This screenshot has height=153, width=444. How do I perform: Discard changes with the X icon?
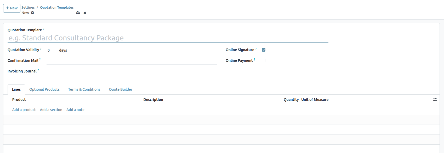pos(85,13)
